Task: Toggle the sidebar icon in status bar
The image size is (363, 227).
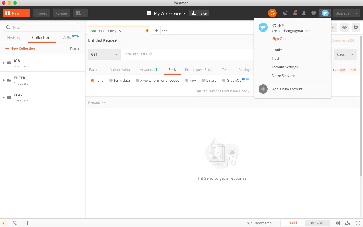Action: tap(5, 223)
